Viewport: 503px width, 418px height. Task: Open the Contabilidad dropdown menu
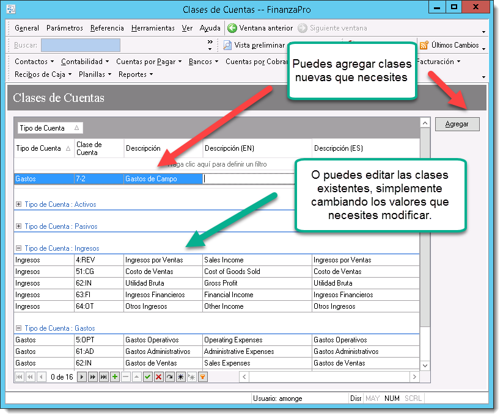pyautogui.click(x=85, y=62)
